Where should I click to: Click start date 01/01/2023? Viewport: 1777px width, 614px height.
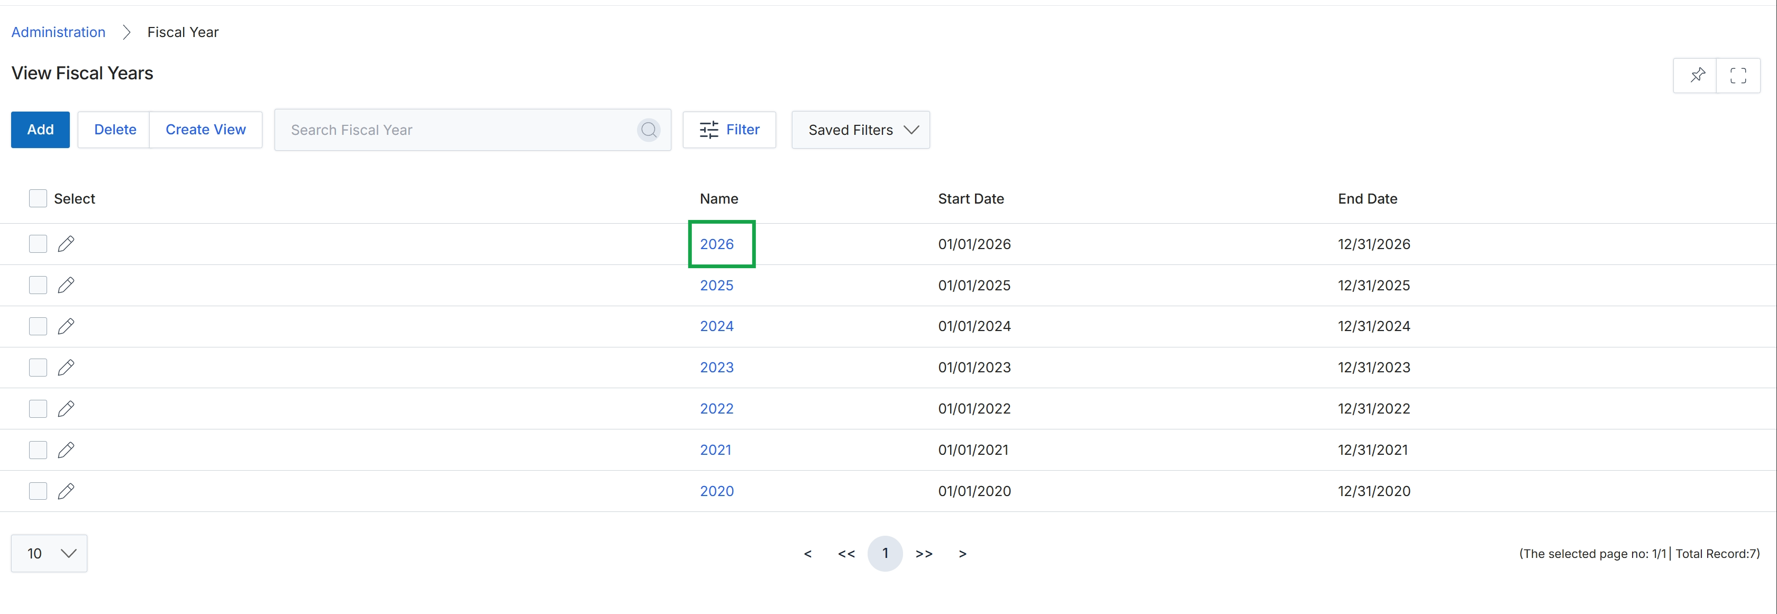click(974, 367)
